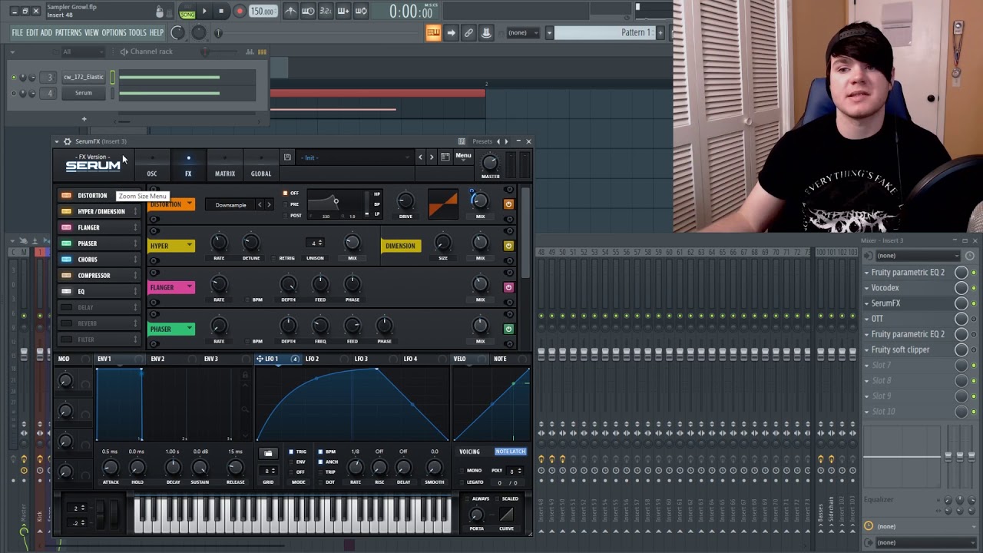Toggle countdown before recording (3.2.)
This screenshot has height=553, width=983.
pyautogui.click(x=326, y=11)
